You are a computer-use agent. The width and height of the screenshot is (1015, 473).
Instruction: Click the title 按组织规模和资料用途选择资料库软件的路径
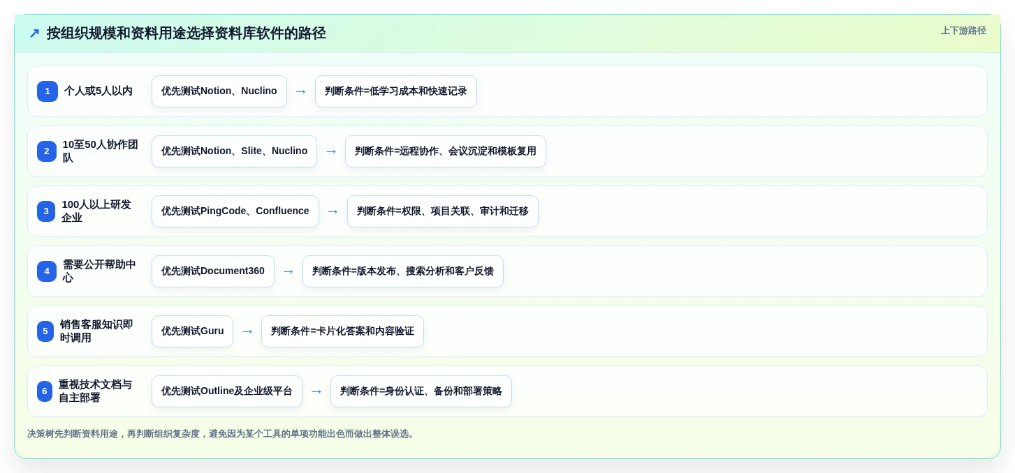tap(187, 33)
